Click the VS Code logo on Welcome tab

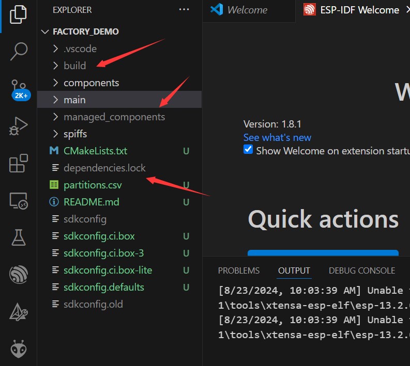pyautogui.click(x=217, y=9)
